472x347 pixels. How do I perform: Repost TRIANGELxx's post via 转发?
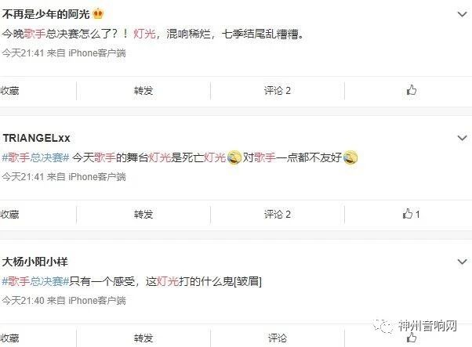point(143,215)
